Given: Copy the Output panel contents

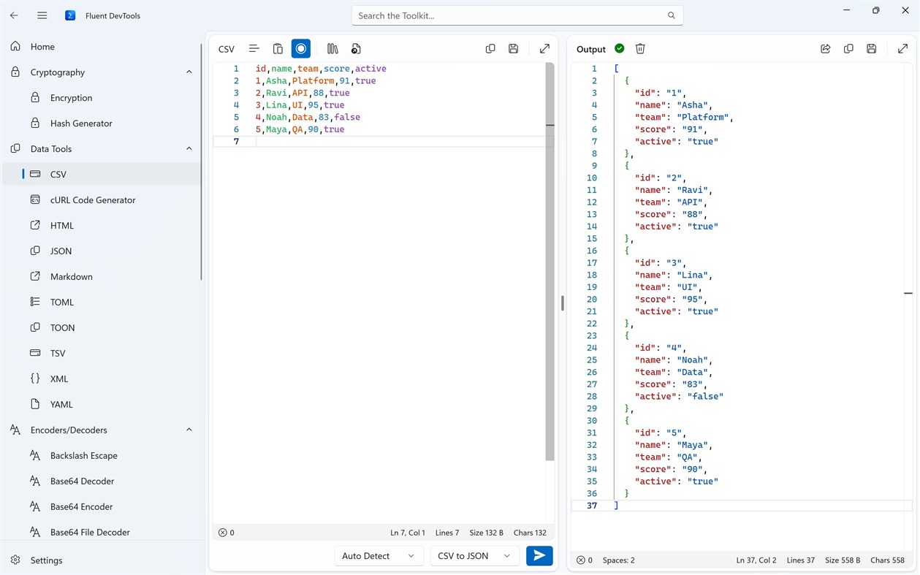Looking at the screenshot, I should point(848,49).
